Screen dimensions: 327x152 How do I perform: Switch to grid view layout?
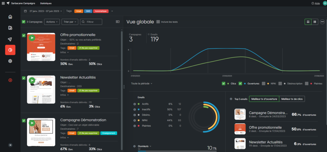(308, 22)
